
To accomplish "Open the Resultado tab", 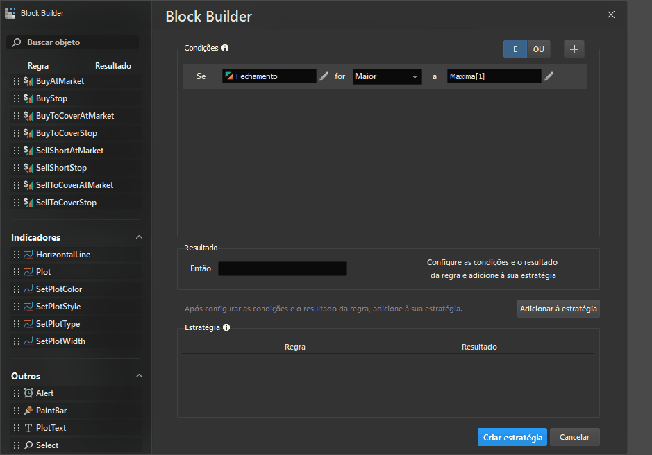I will click(x=113, y=66).
